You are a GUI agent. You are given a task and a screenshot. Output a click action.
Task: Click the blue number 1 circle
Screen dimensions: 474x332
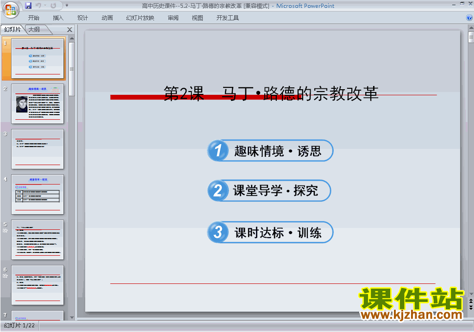coord(218,150)
